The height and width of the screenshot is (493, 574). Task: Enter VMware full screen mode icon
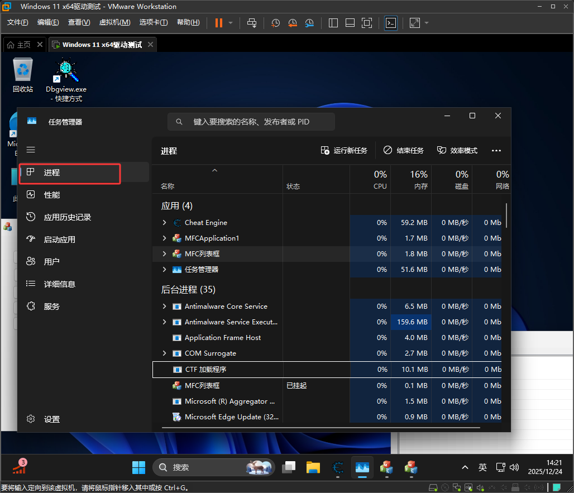tap(367, 23)
